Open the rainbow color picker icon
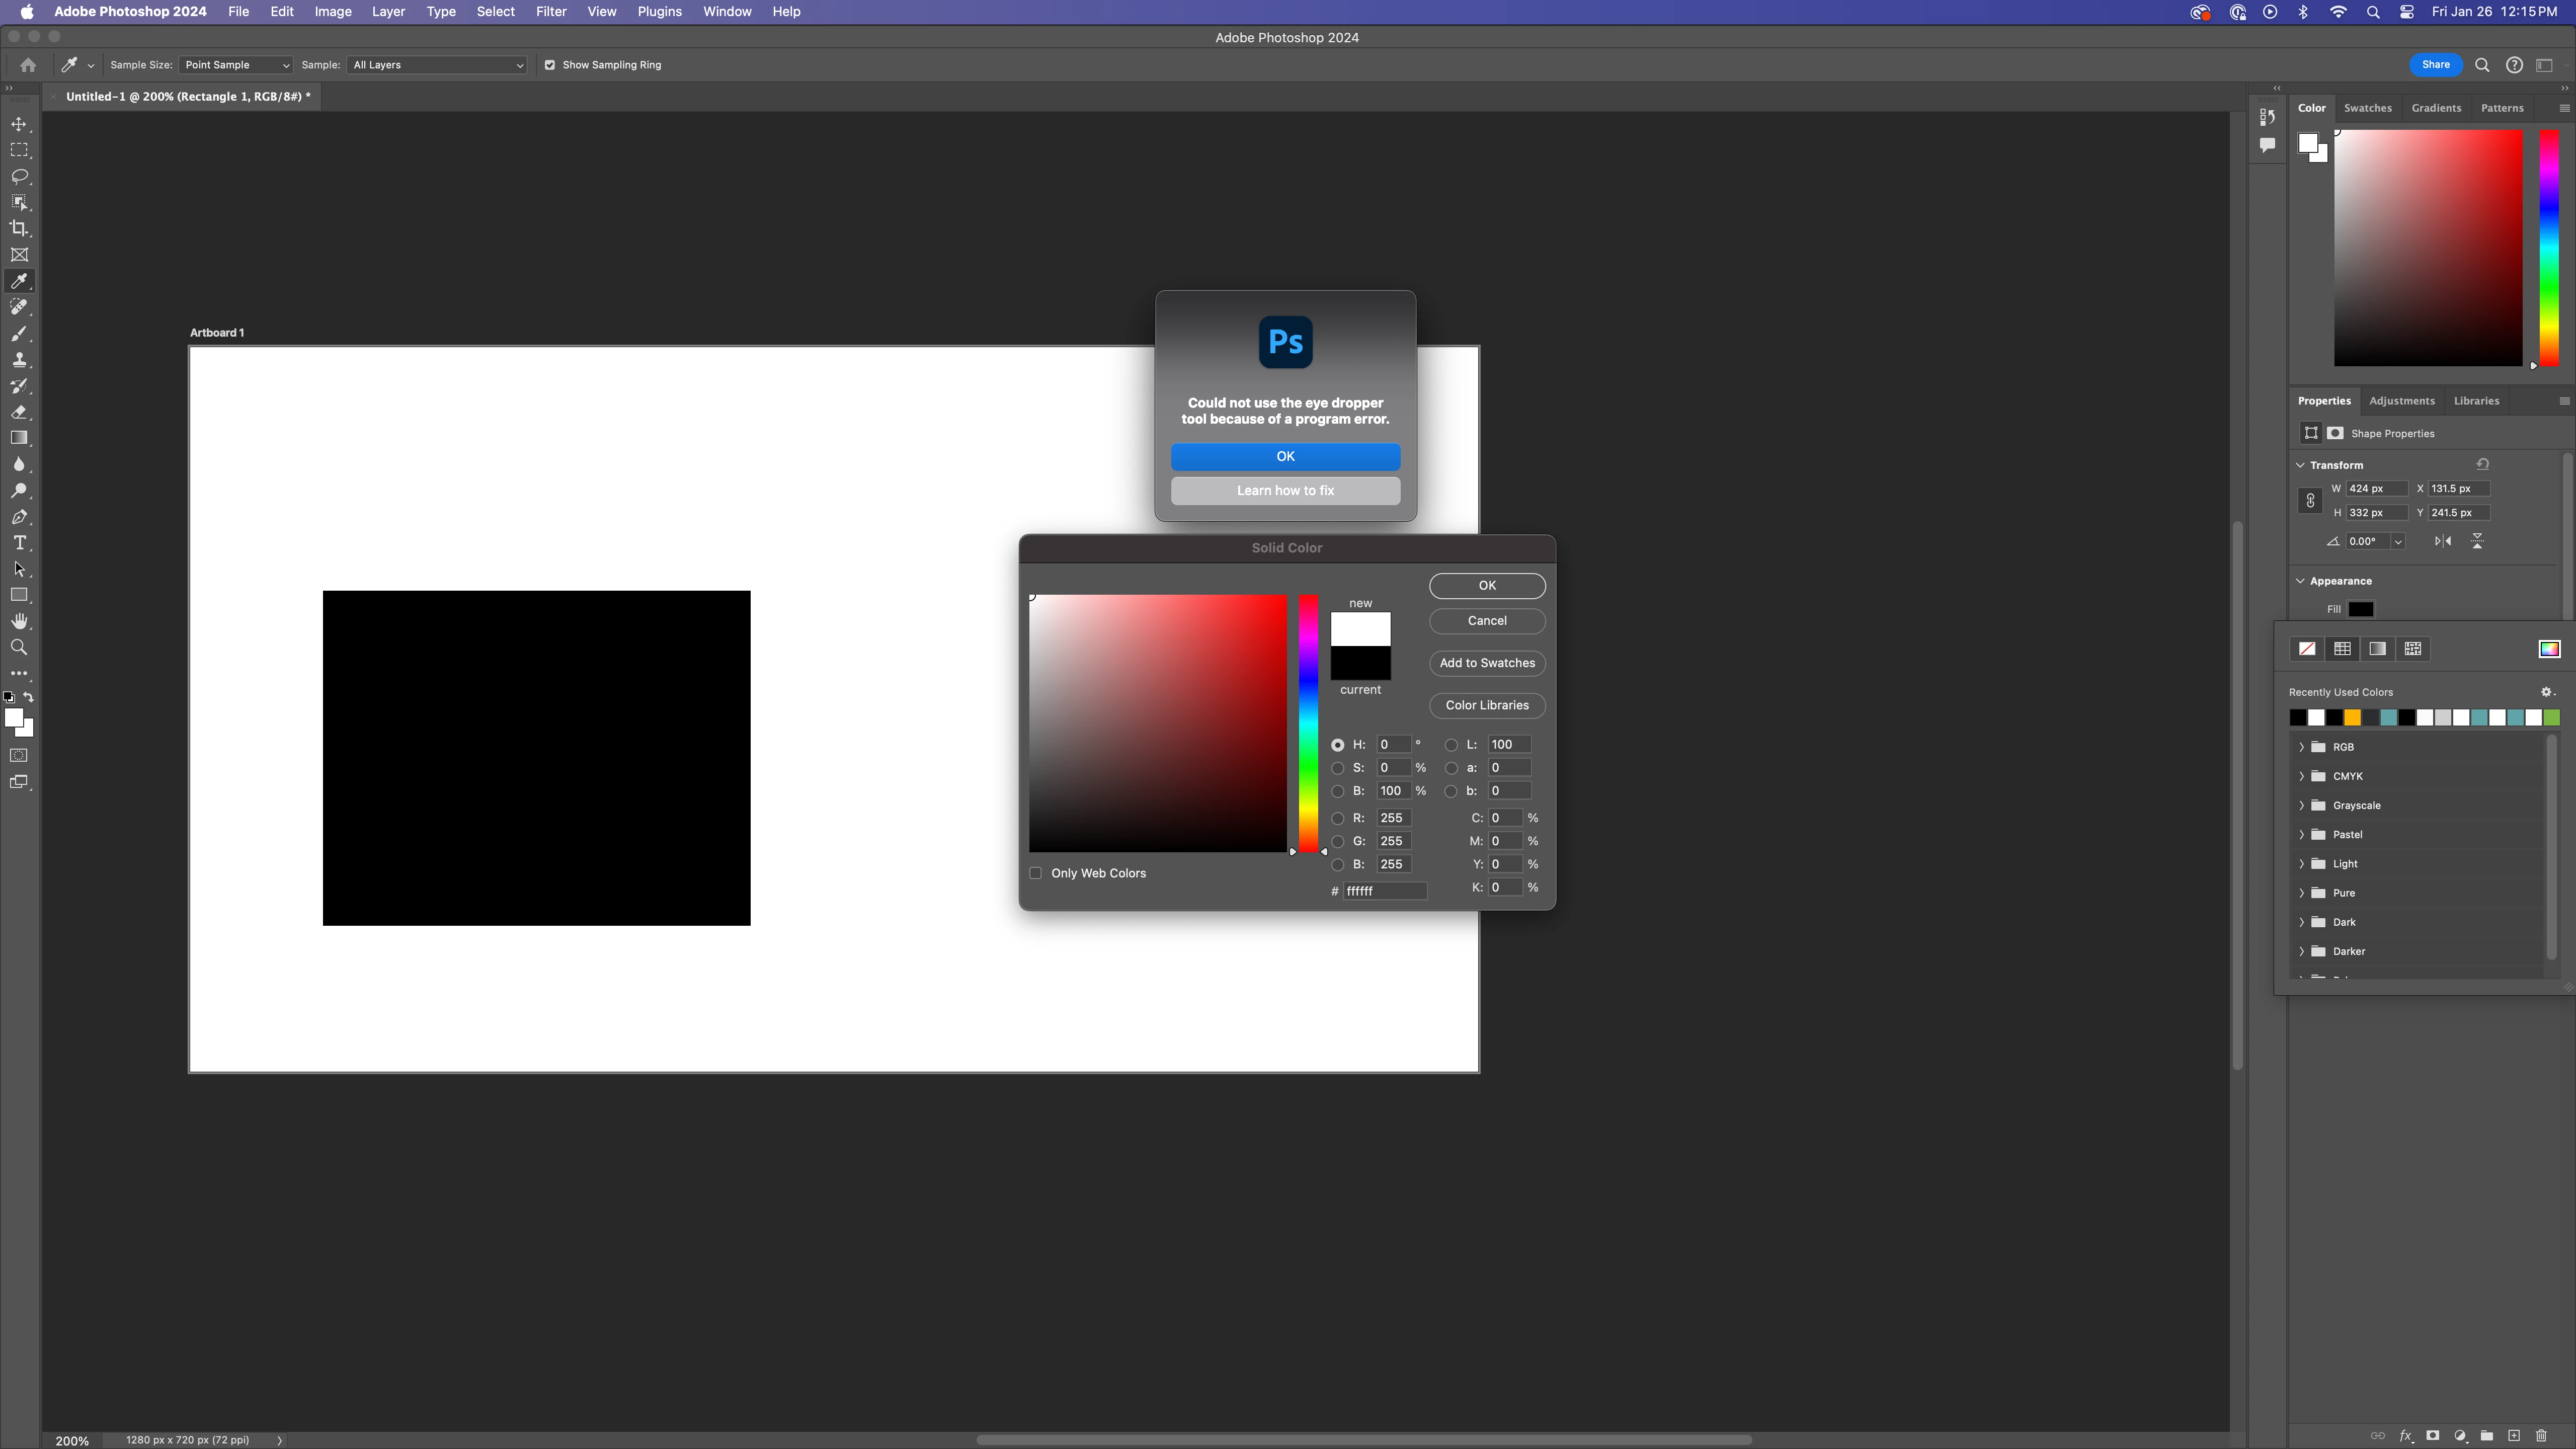 (2549, 649)
